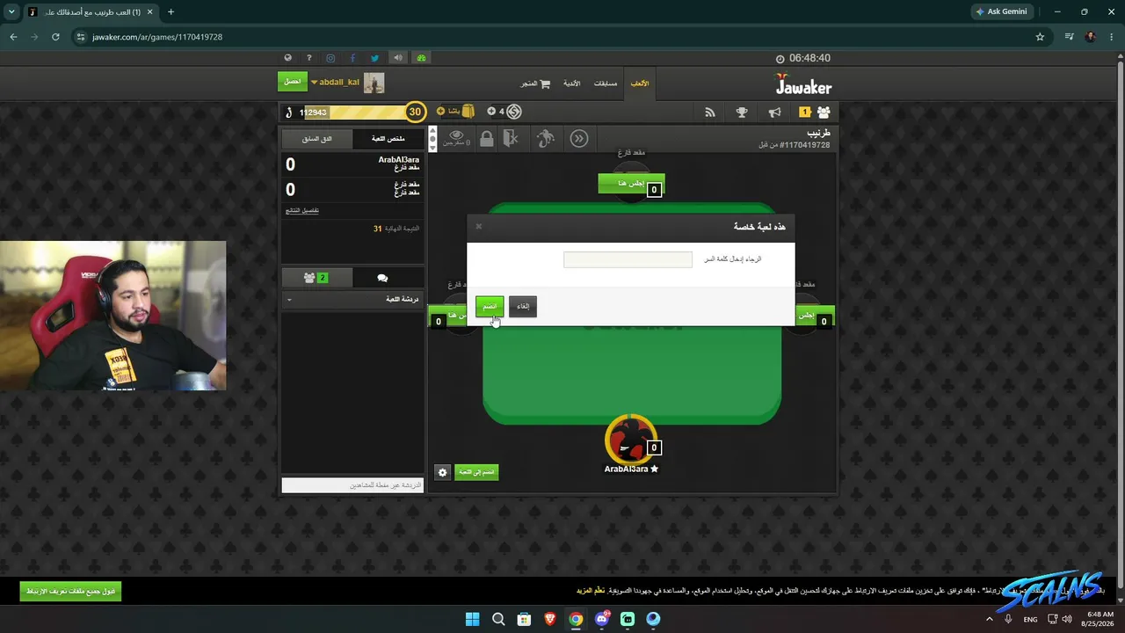Viewport: 1125px width, 633px height.
Task: Click the Jawaker logo
Action: click(x=803, y=85)
